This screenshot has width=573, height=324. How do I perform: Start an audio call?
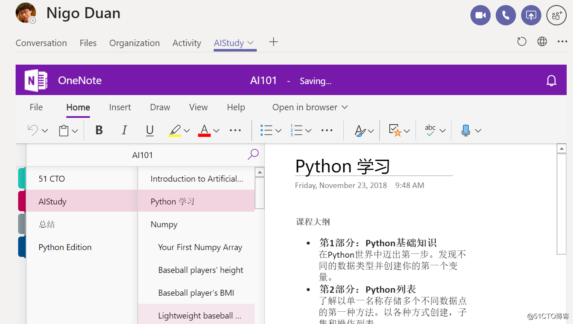tap(506, 16)
